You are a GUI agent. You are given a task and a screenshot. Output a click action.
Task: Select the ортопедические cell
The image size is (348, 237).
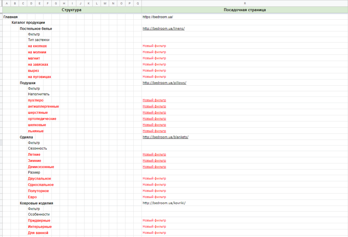tap(42, 119)
